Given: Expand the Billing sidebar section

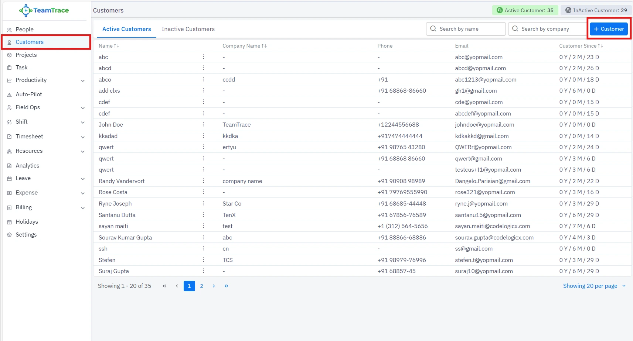Looking at the screenshot, I should (x=83, y=208).
